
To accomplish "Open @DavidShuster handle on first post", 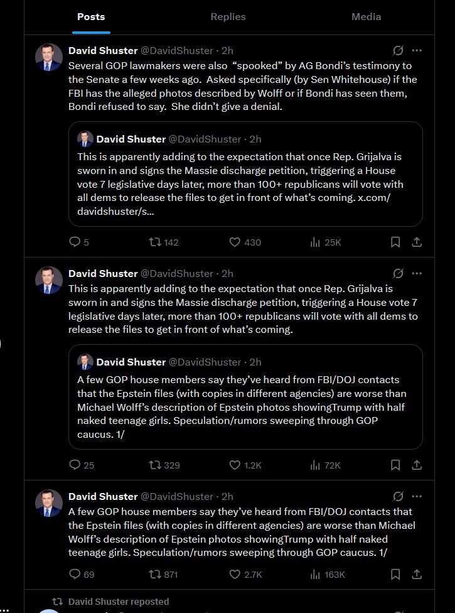I will (177, 50).
